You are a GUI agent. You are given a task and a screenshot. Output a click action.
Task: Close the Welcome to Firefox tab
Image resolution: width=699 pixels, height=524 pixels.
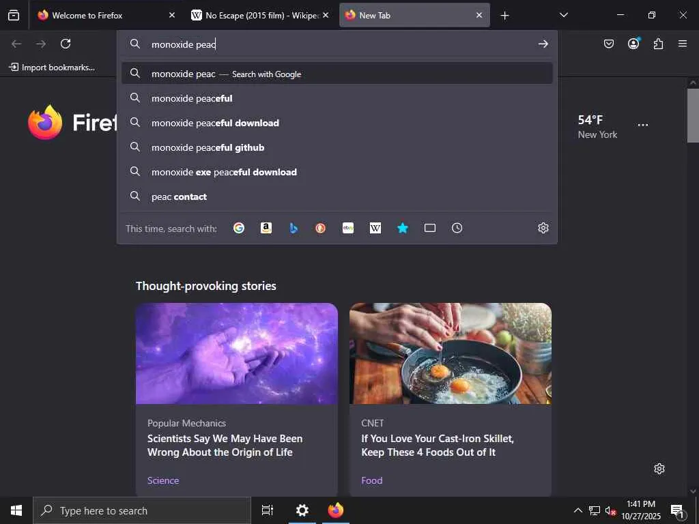point(172,15)
